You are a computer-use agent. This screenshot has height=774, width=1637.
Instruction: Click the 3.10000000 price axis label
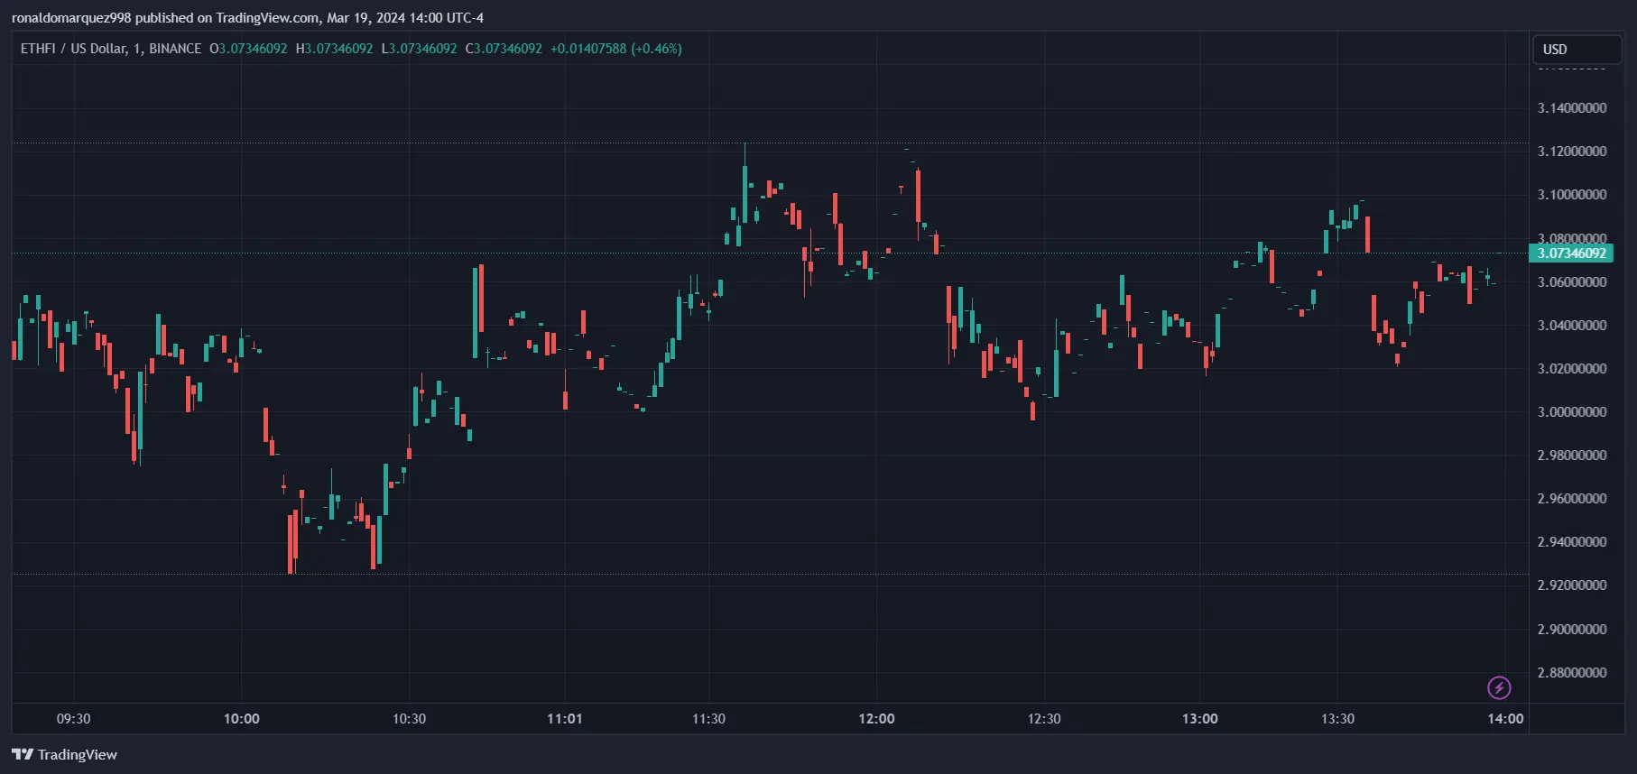coord(1572,195)
